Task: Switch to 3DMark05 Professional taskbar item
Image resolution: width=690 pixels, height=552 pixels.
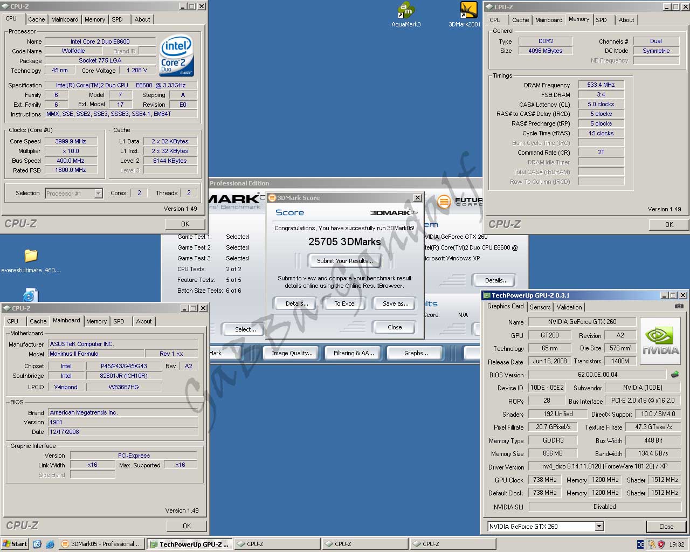Action: point(101,544)
